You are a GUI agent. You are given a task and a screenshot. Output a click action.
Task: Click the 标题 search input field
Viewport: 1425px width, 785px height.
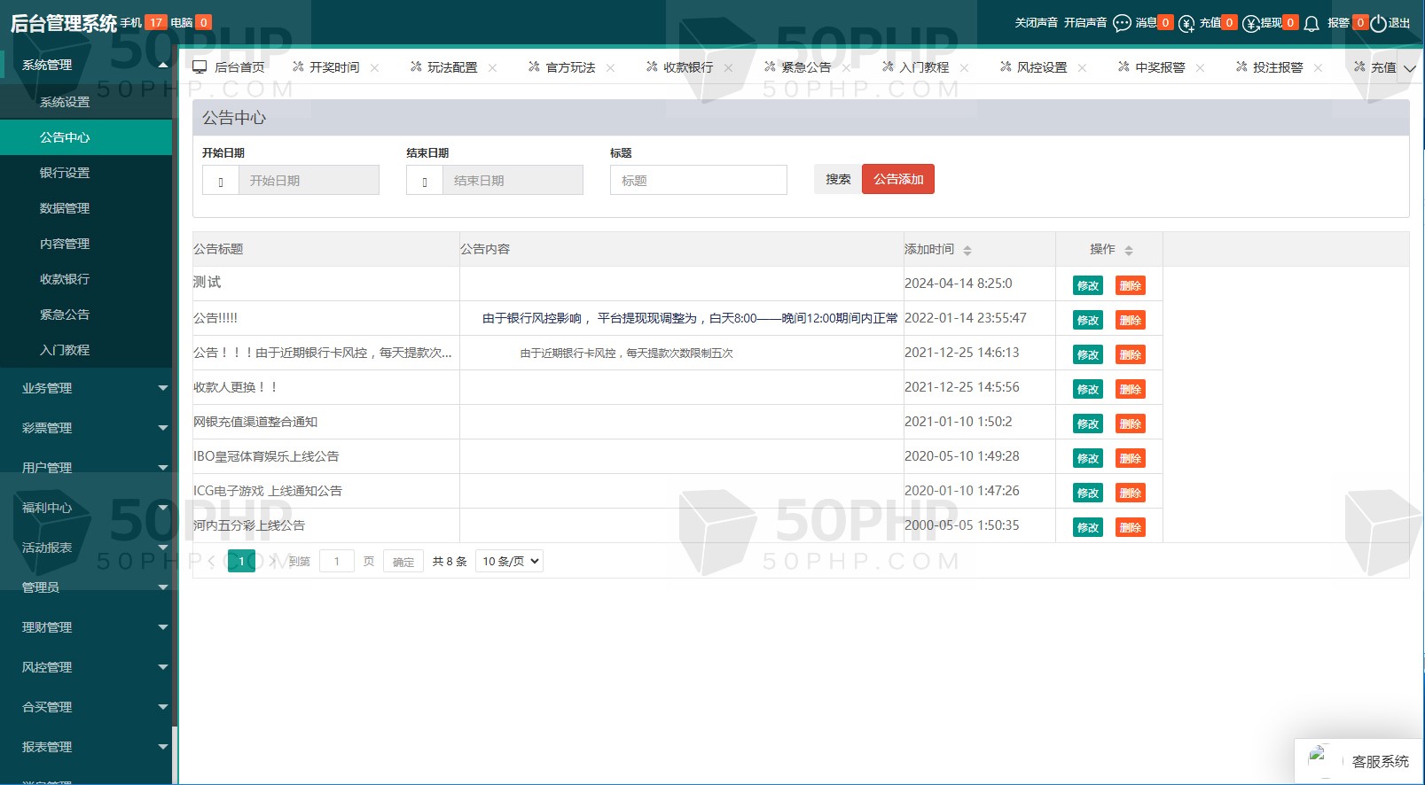[698, 181]
